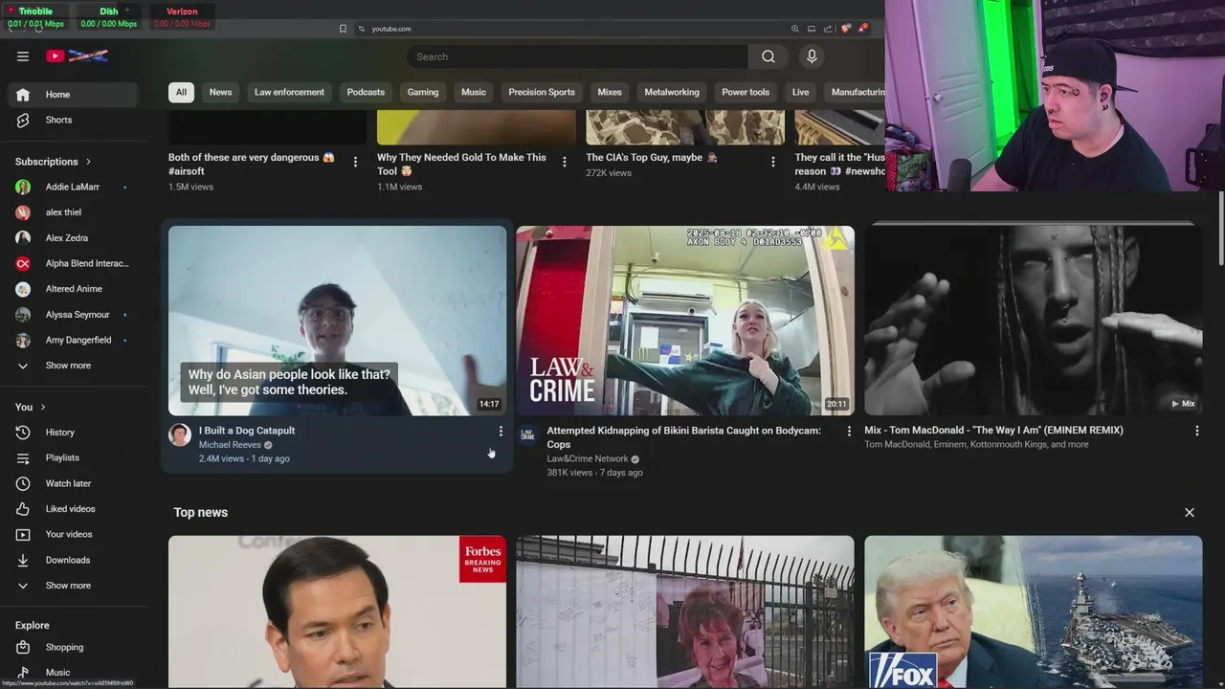Open Playlists in sidebar
The image size is (1225, 689).
[x=73, y=458]
